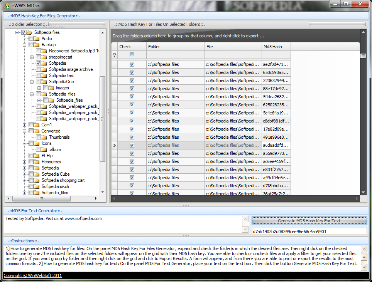Click the filter funnel icon in grid
The height and width of the screenshot is (282, 372).
(114, 55)
